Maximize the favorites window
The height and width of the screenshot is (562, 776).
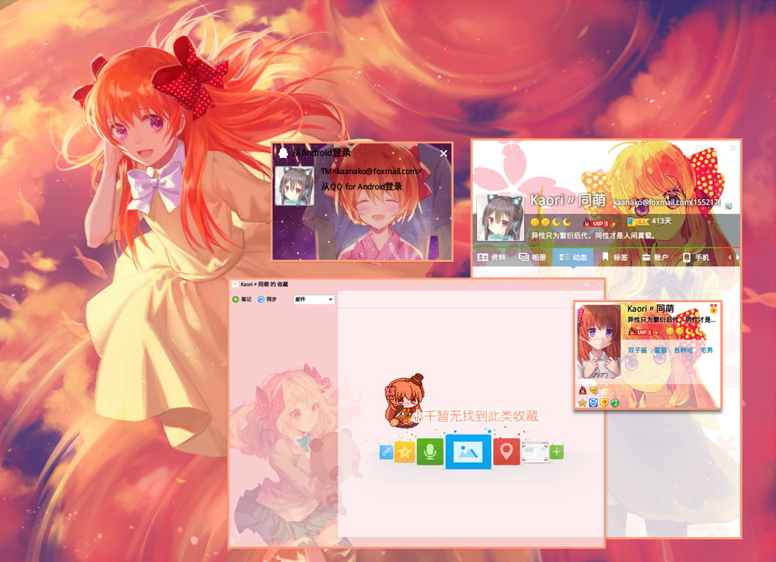pyautogui.click(x=587, y=285)
